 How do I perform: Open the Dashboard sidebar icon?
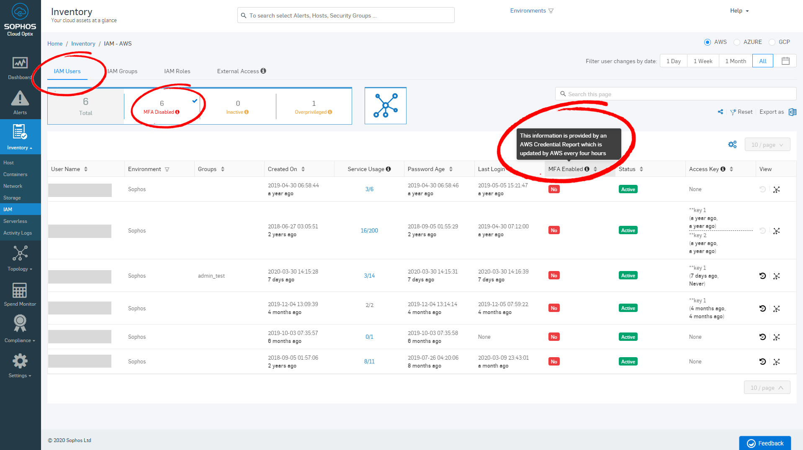[20, 63]
